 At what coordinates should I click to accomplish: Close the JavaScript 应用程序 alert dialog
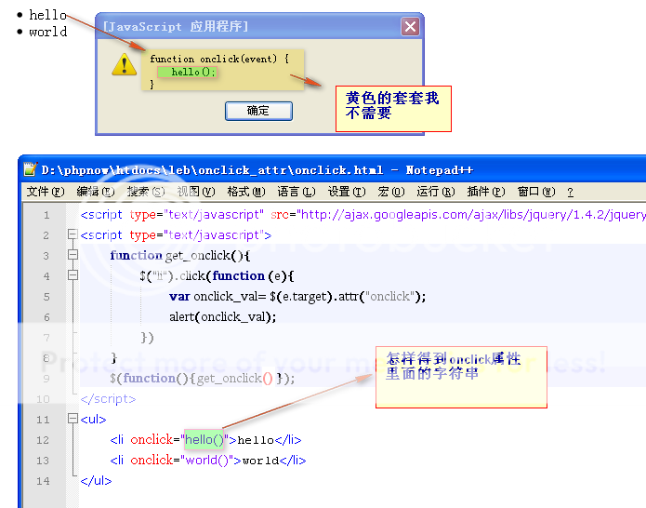click(x=410, y=27)
